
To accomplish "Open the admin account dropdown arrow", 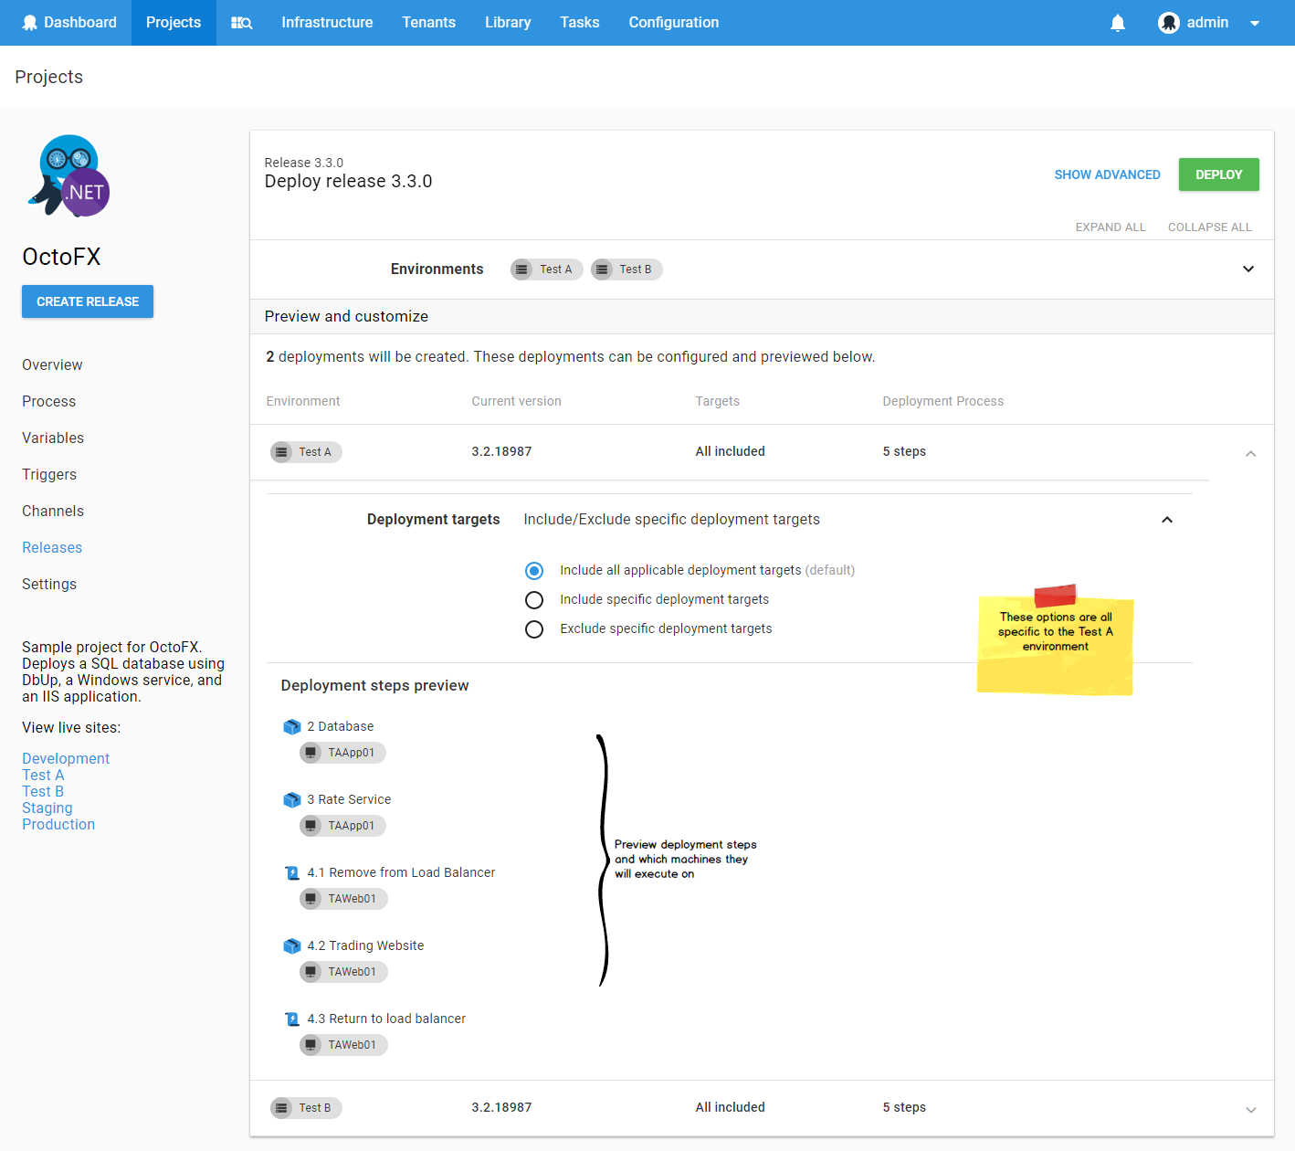I will click(1254, 22).
